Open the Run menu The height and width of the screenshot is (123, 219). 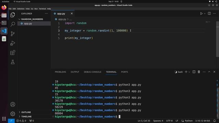(x=36, y=9)
